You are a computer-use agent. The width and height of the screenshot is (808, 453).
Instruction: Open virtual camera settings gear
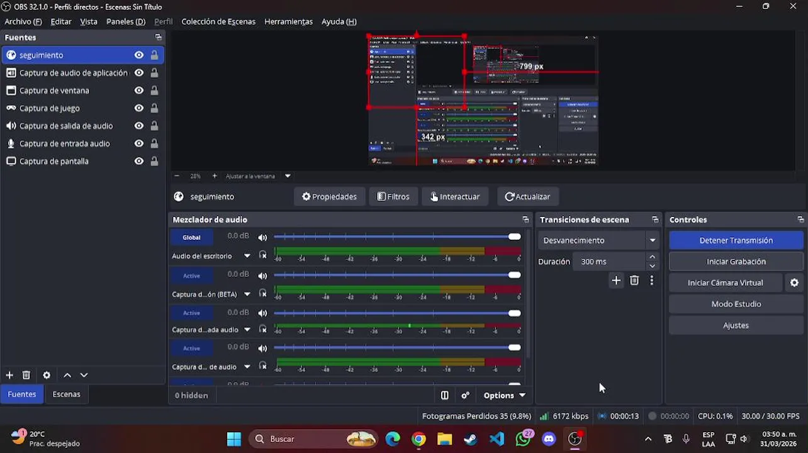click(x=794, y=283)
